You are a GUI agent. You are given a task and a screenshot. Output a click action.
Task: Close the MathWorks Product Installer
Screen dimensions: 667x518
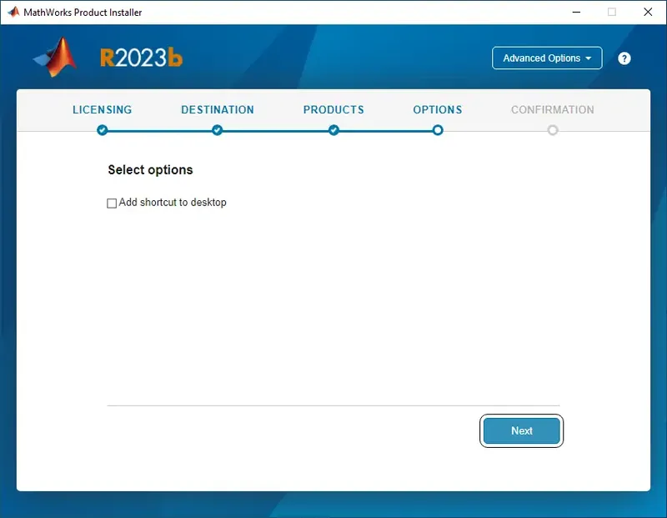pos(648,12)
